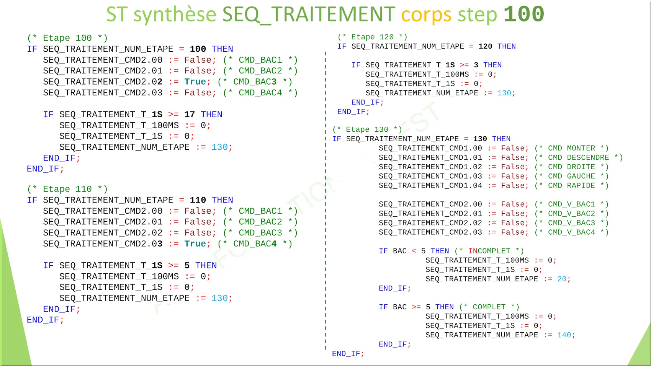
Task: Select the '(* Etape 100 *)' comment
Action: coord(67,38)
